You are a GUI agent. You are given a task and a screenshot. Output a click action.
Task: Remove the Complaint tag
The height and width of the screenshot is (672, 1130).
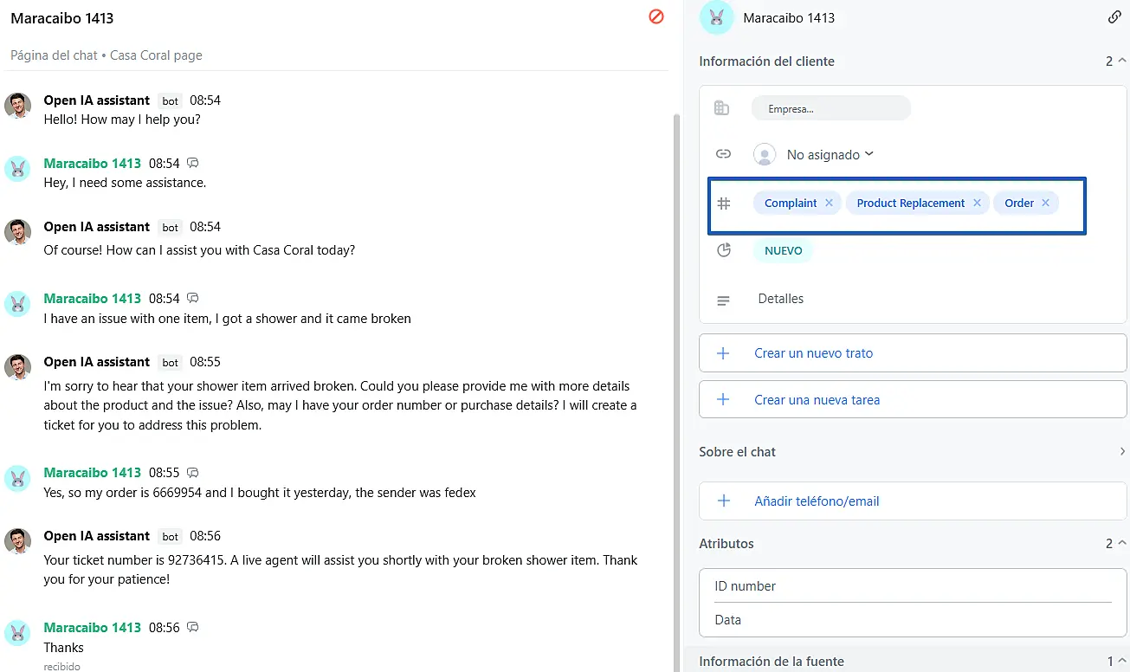pyautogui.click(x=829, y=203)
